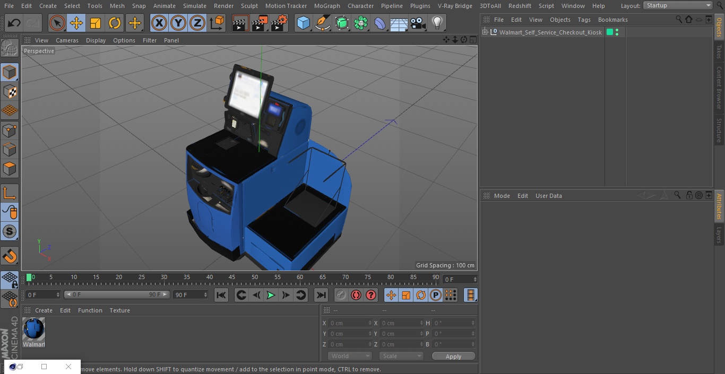Expand the Walmart_Self_Service_Checkout_Kiosk object

tap(485, 32)
